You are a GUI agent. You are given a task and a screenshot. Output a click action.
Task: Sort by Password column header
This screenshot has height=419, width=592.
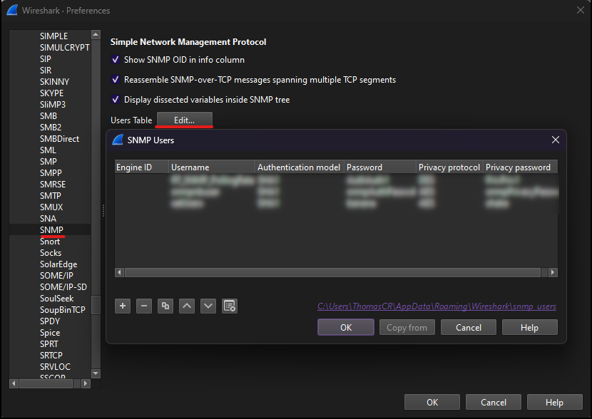[x=380, y=167]
